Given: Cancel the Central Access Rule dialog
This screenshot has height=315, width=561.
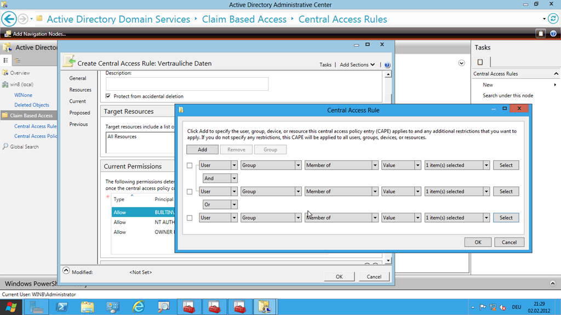Looking at the screenshot, I should pos(509,242).
